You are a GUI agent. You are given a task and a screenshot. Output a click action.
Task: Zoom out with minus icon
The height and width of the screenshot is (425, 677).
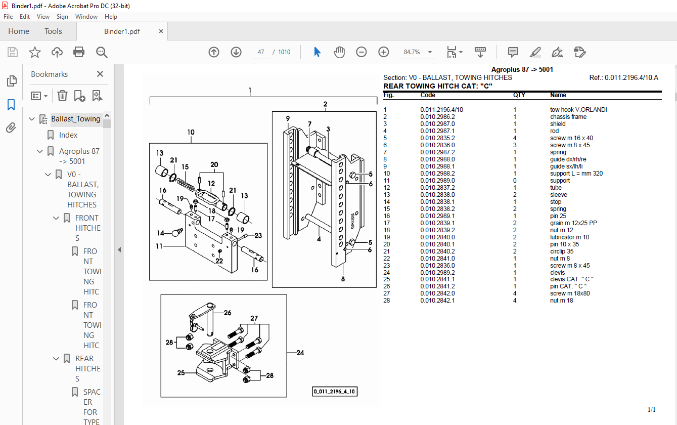(362, 52)
